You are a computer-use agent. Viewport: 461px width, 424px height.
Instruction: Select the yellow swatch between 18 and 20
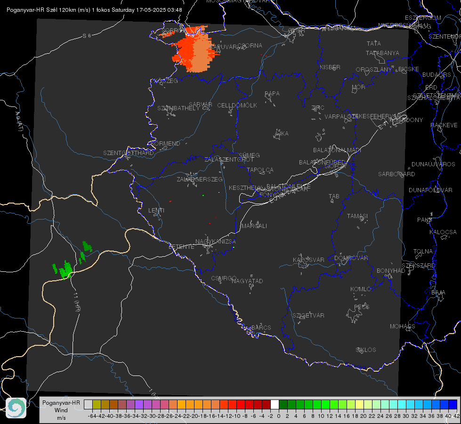coord(359,404)
